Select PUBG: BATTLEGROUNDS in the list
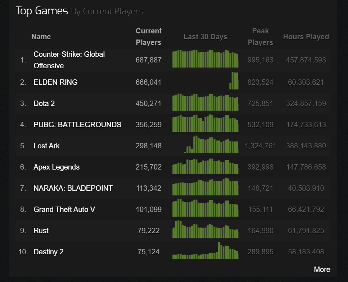 coord(77,125)
